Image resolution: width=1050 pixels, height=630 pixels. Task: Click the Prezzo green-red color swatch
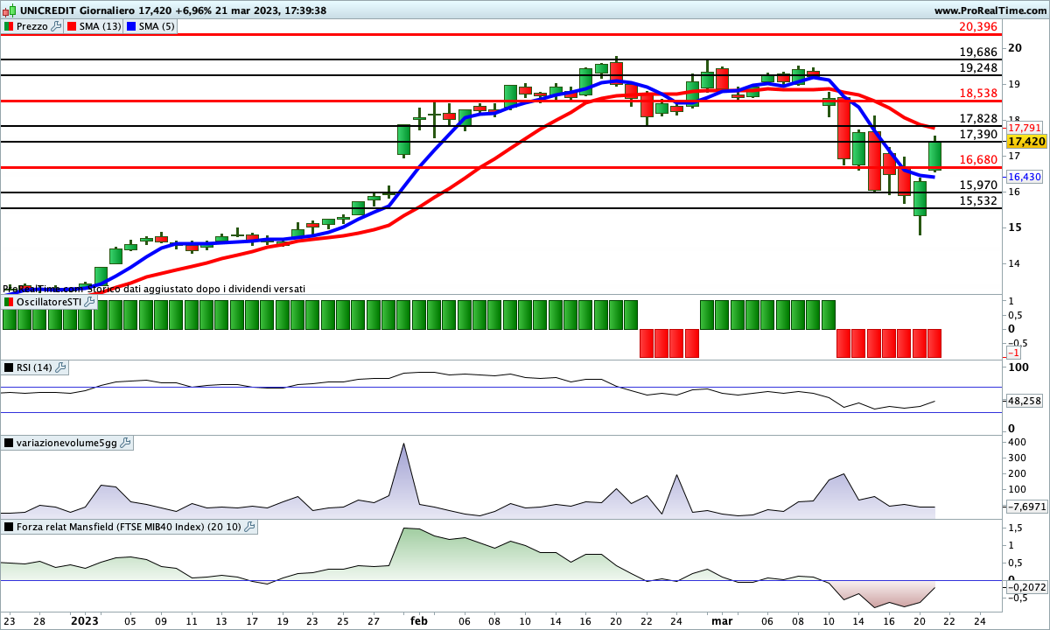(9, 26)
